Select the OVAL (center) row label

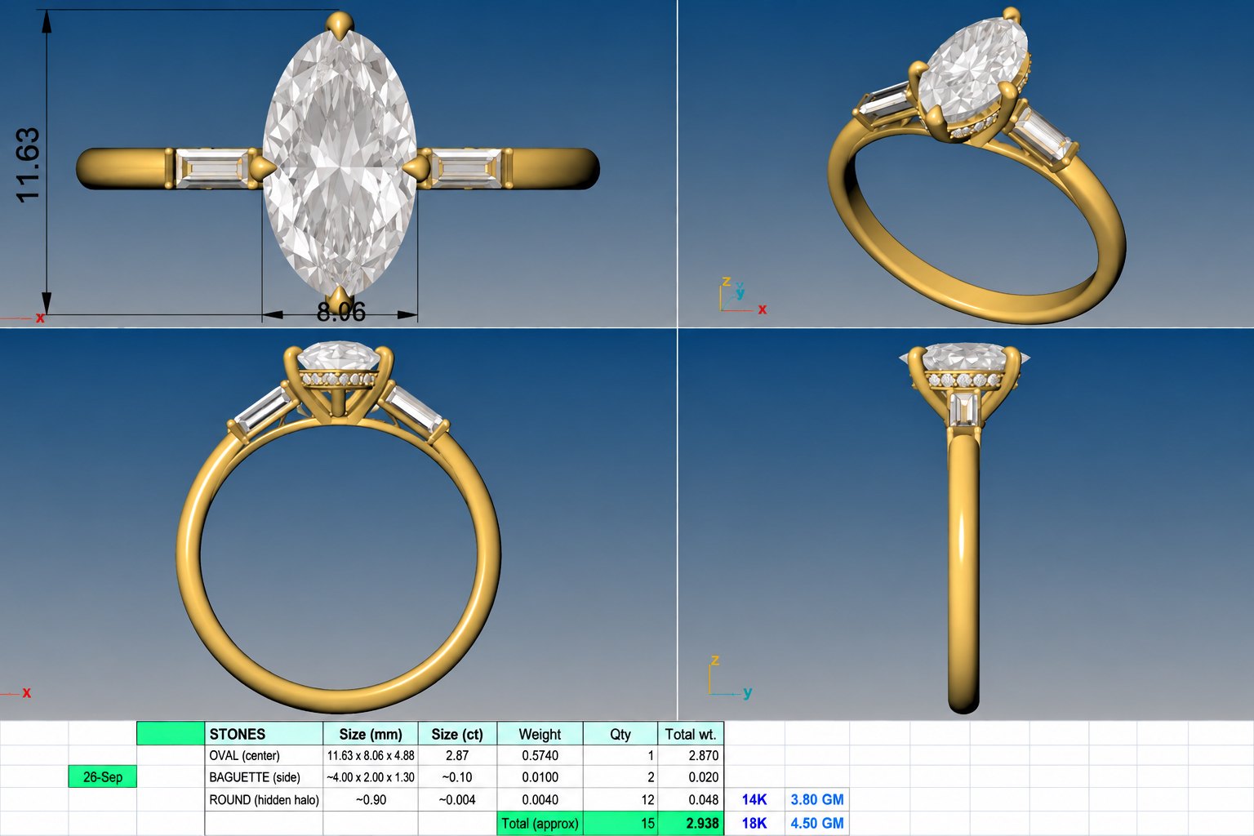tap(264, 756)
